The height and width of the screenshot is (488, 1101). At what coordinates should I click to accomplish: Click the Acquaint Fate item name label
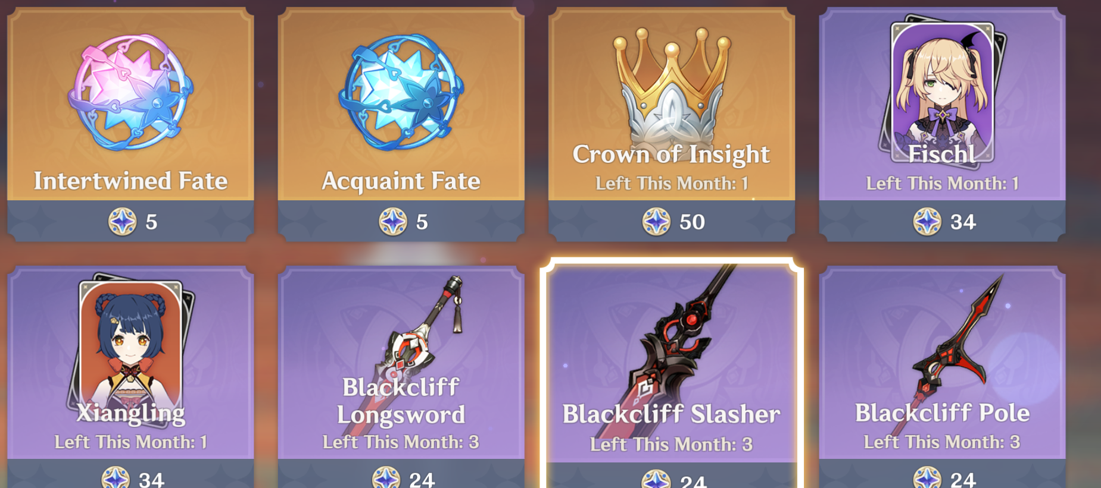click(401, 181)
